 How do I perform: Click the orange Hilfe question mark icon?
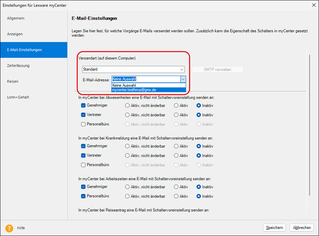9,228
